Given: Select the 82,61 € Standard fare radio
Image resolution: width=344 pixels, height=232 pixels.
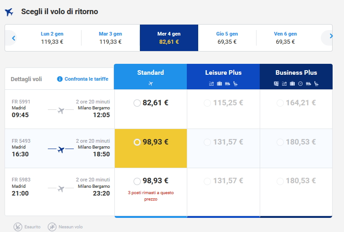Looking at the screenshot, I should (x=137, y=103).
